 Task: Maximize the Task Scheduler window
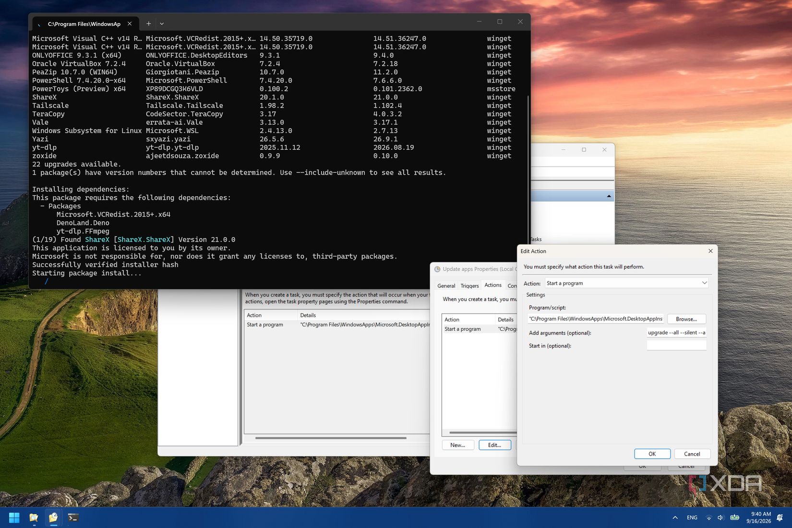[584, 150]
